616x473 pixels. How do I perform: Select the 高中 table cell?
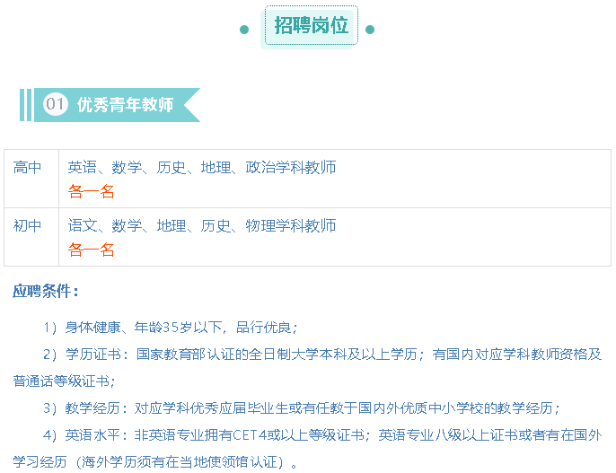(31, 179)
